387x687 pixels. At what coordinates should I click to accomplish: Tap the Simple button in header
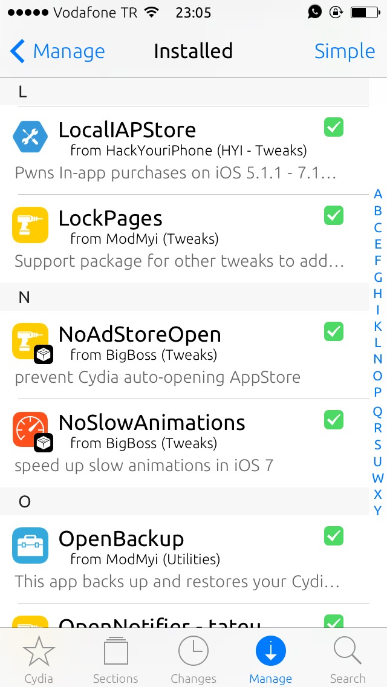345,51
